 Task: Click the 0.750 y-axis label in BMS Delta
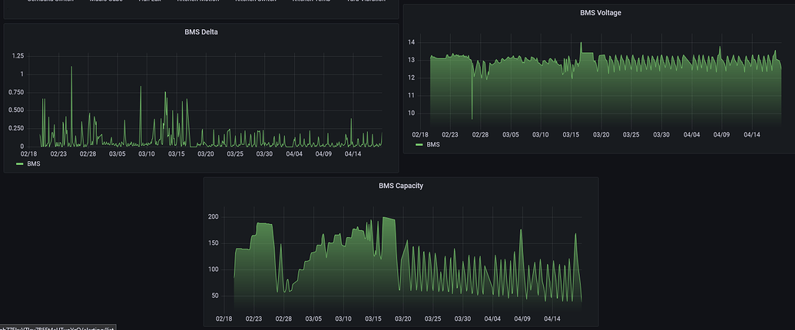click(15, 92)
